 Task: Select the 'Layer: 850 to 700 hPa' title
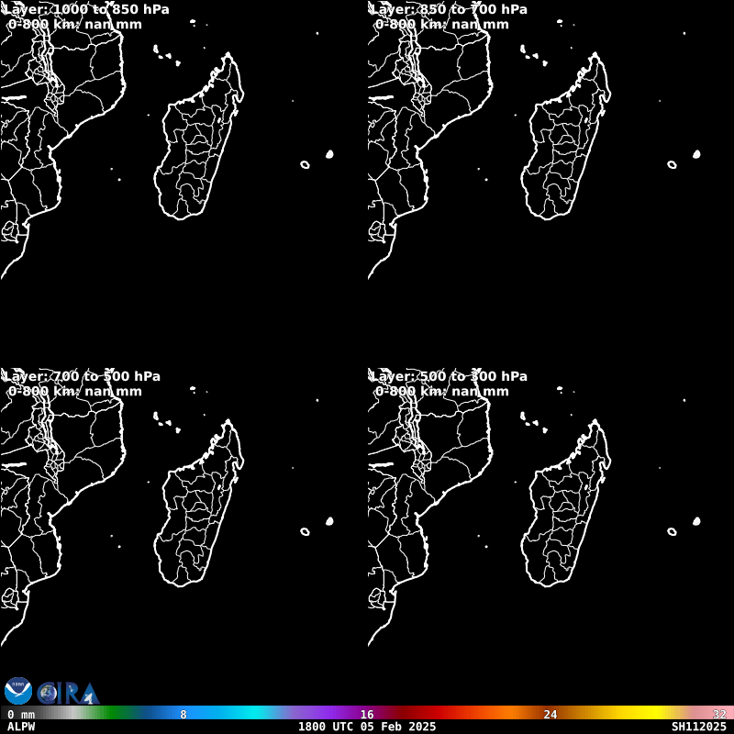449,9
